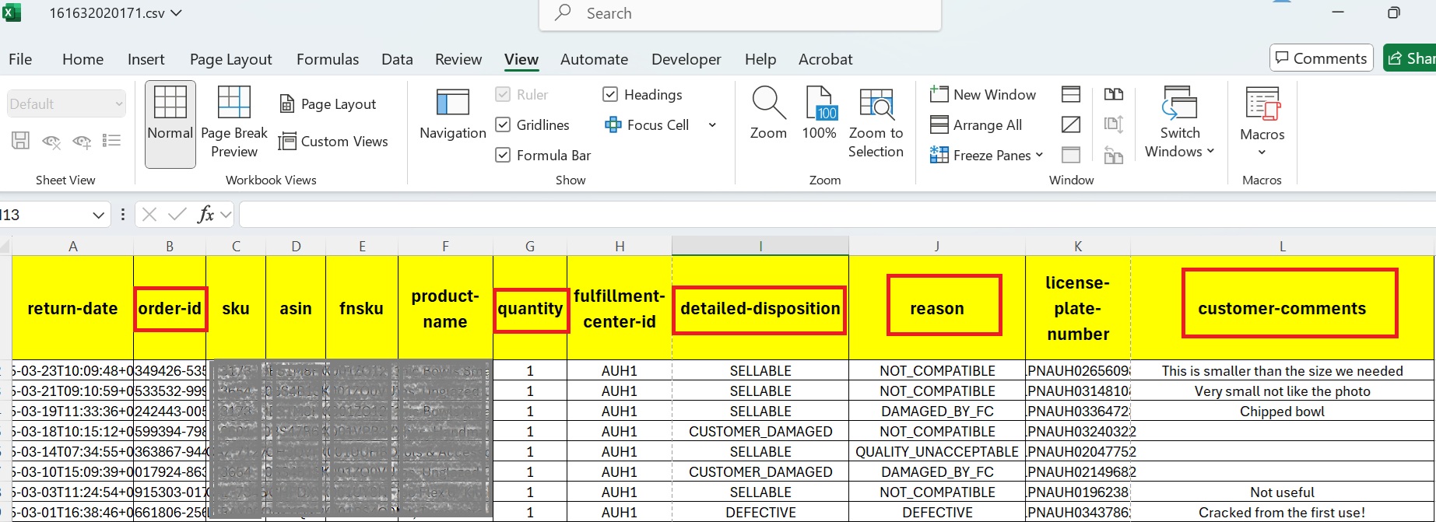The width and height of the screenshot is (1436, 522).
Task: Click the detailed-disposition header cell
Action: [x=760, y=308]
